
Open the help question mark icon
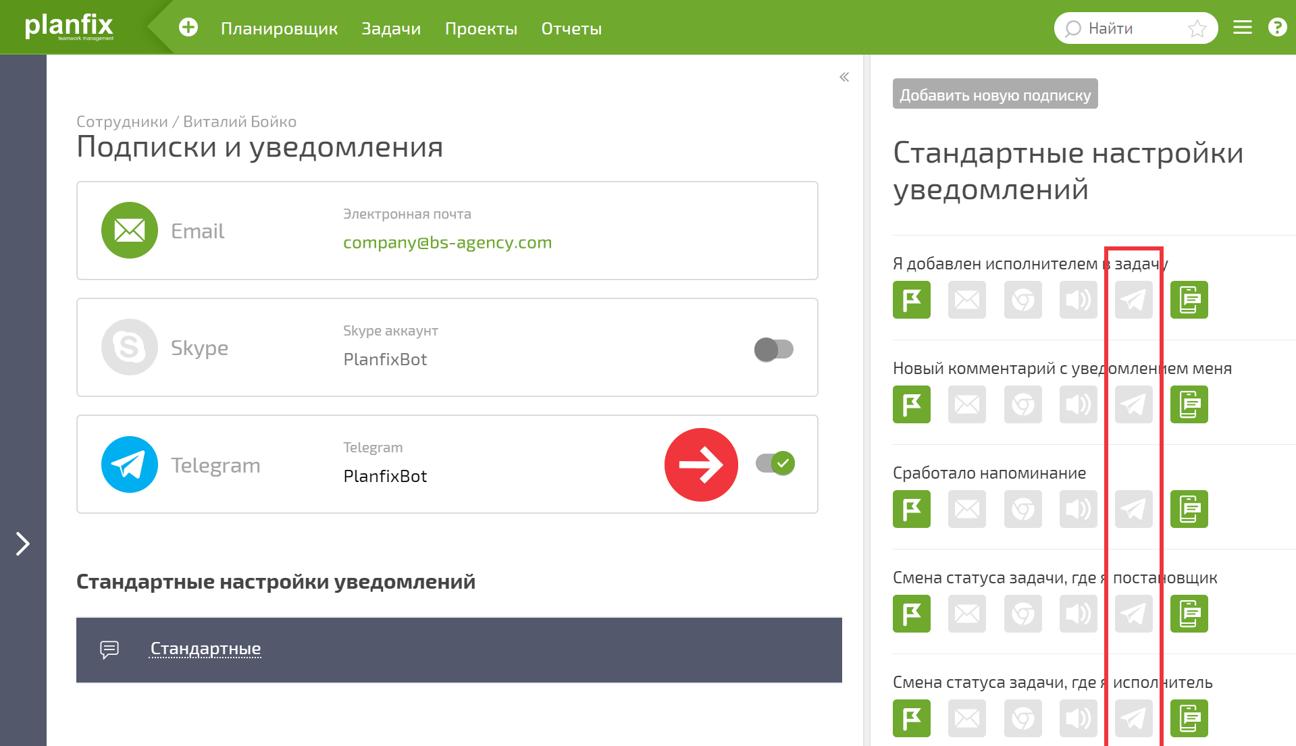point(1277,28)
